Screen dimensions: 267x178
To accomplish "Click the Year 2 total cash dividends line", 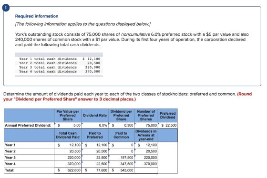I will pyautogui.click(x=60, y=63).
